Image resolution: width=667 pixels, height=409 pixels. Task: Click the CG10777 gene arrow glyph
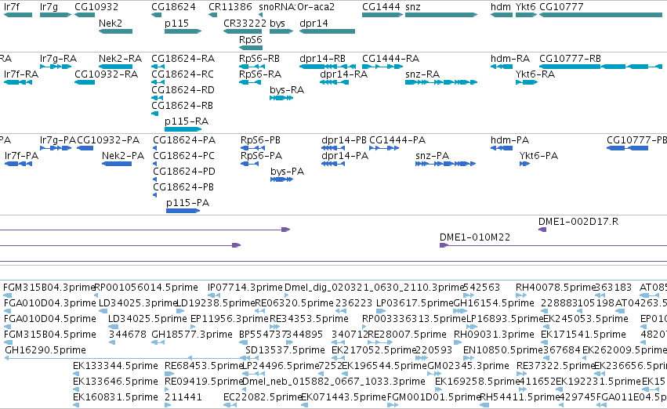600,15
